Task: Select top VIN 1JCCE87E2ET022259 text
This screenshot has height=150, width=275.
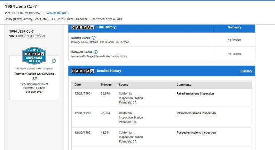Action: click(x=26, y=13)
